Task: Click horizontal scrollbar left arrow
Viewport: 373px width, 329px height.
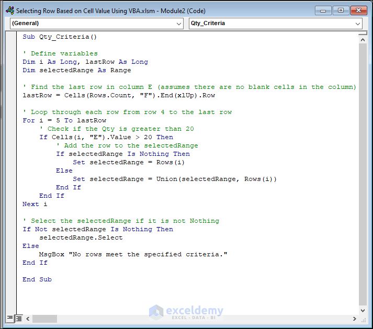Action: click(x=28, y=319)
